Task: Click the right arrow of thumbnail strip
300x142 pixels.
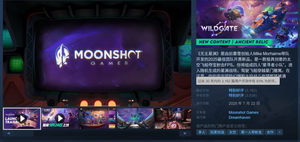Action: 185,133
